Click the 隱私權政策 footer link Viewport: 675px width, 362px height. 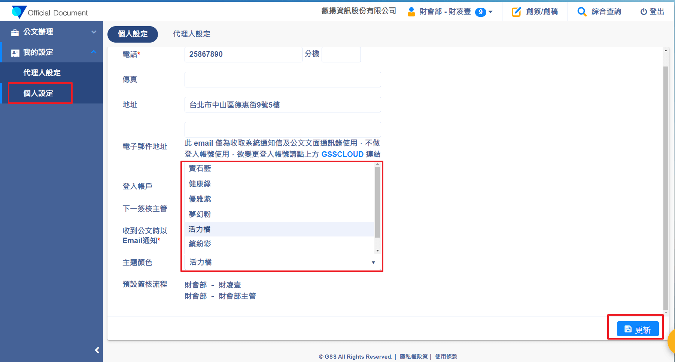[413, 357]
